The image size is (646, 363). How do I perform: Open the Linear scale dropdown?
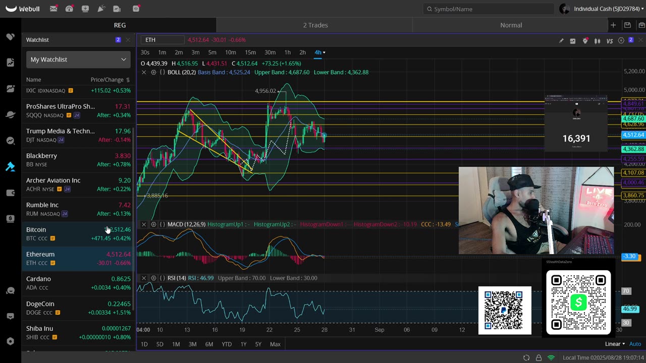coord(615,344)
